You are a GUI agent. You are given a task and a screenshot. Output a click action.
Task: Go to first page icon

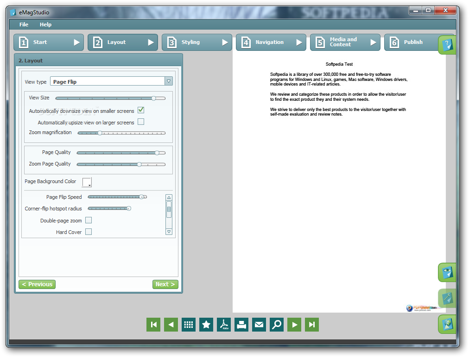[153, 325]
